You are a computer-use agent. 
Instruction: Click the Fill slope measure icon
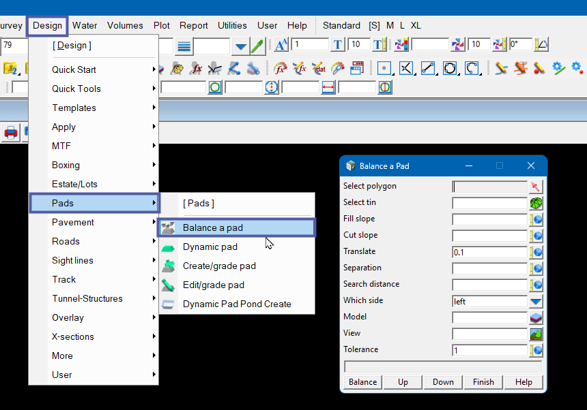(x=536, y=219)
